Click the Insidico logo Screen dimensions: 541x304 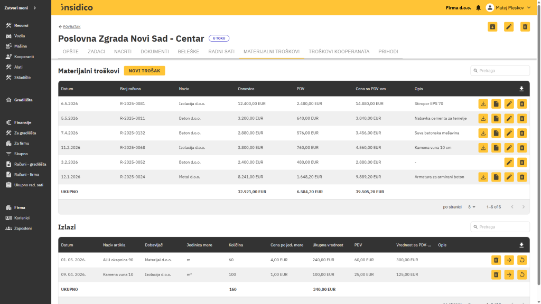click(x=77, y=7)
